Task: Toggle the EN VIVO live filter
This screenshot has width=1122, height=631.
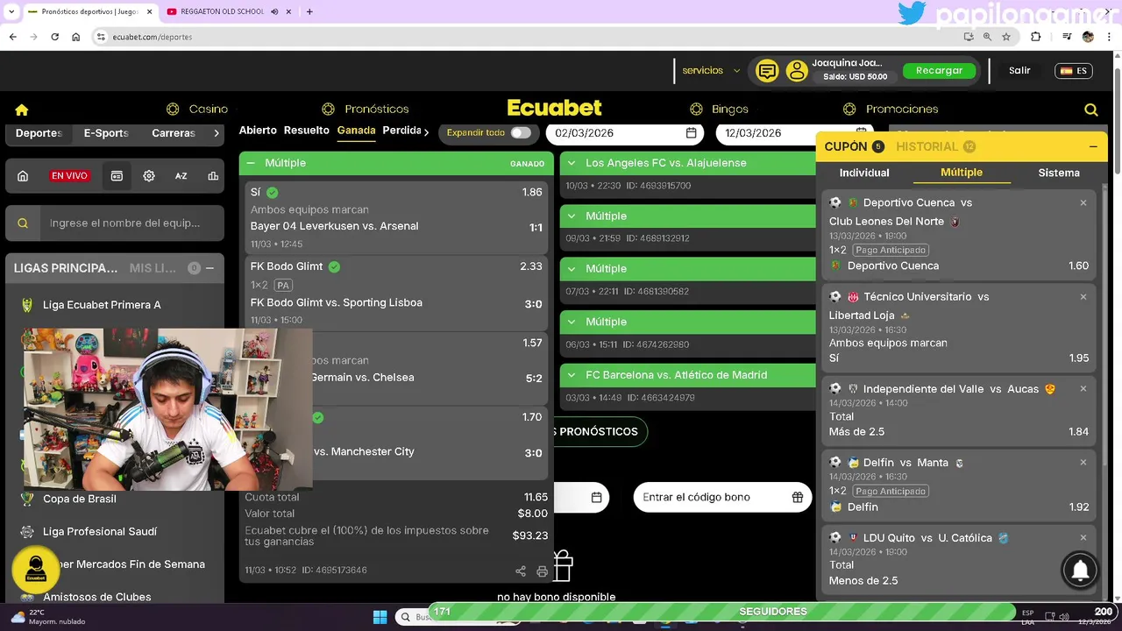Action: point(69,175)
